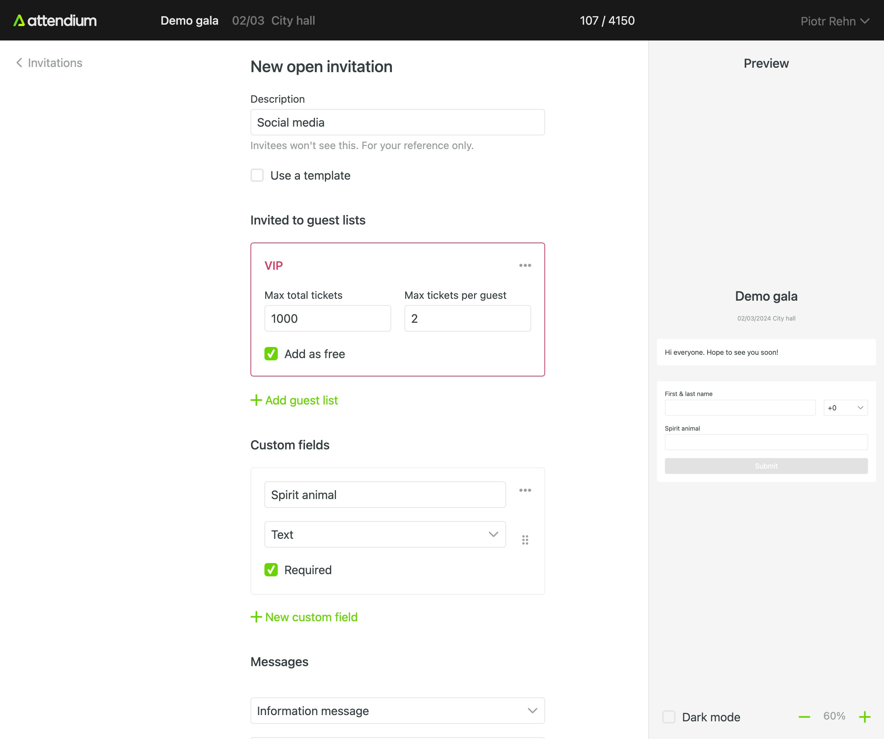Click the back arrow next to Invitations

[19, 63]
